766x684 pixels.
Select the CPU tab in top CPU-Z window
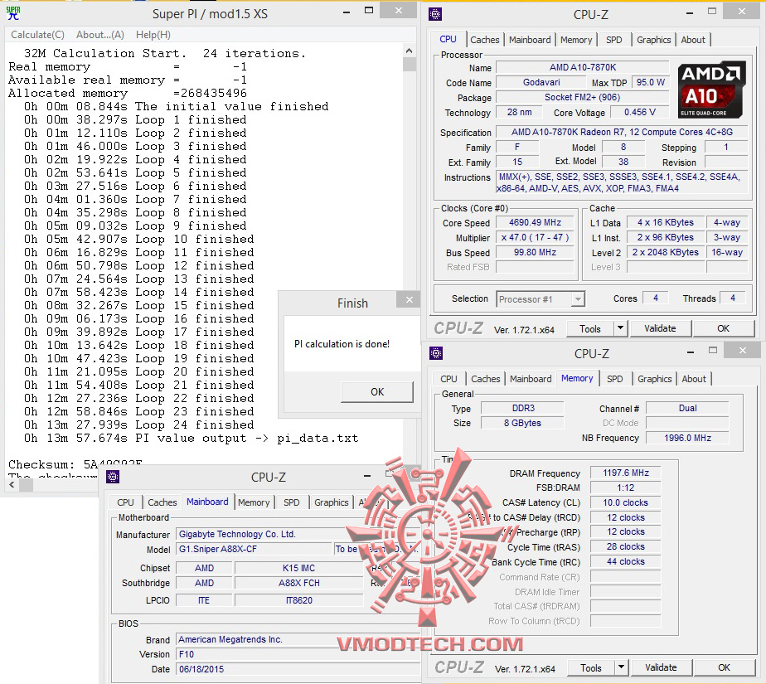point(448,40)
